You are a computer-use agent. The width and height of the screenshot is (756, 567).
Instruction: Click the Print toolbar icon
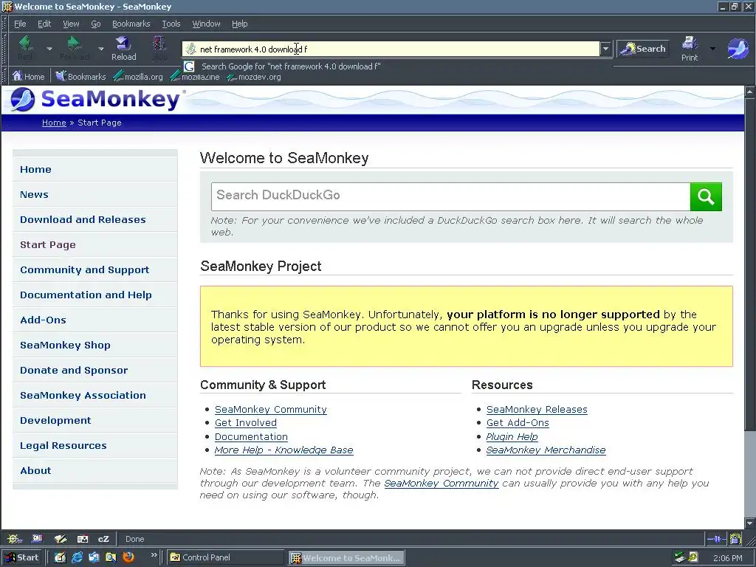tap(690, 48)
